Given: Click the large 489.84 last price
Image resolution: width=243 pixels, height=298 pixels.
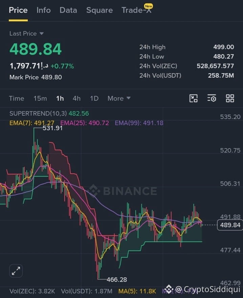Looking at the screenshot, I should tap(36, 49).
